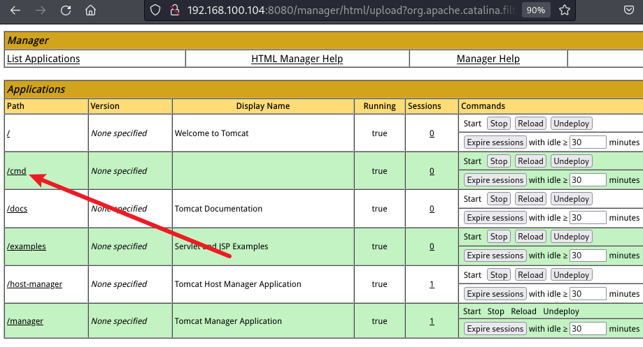This screenshot has width=643, height=347.
Task: Open session count link for /manager
Action: pos(432,322)
